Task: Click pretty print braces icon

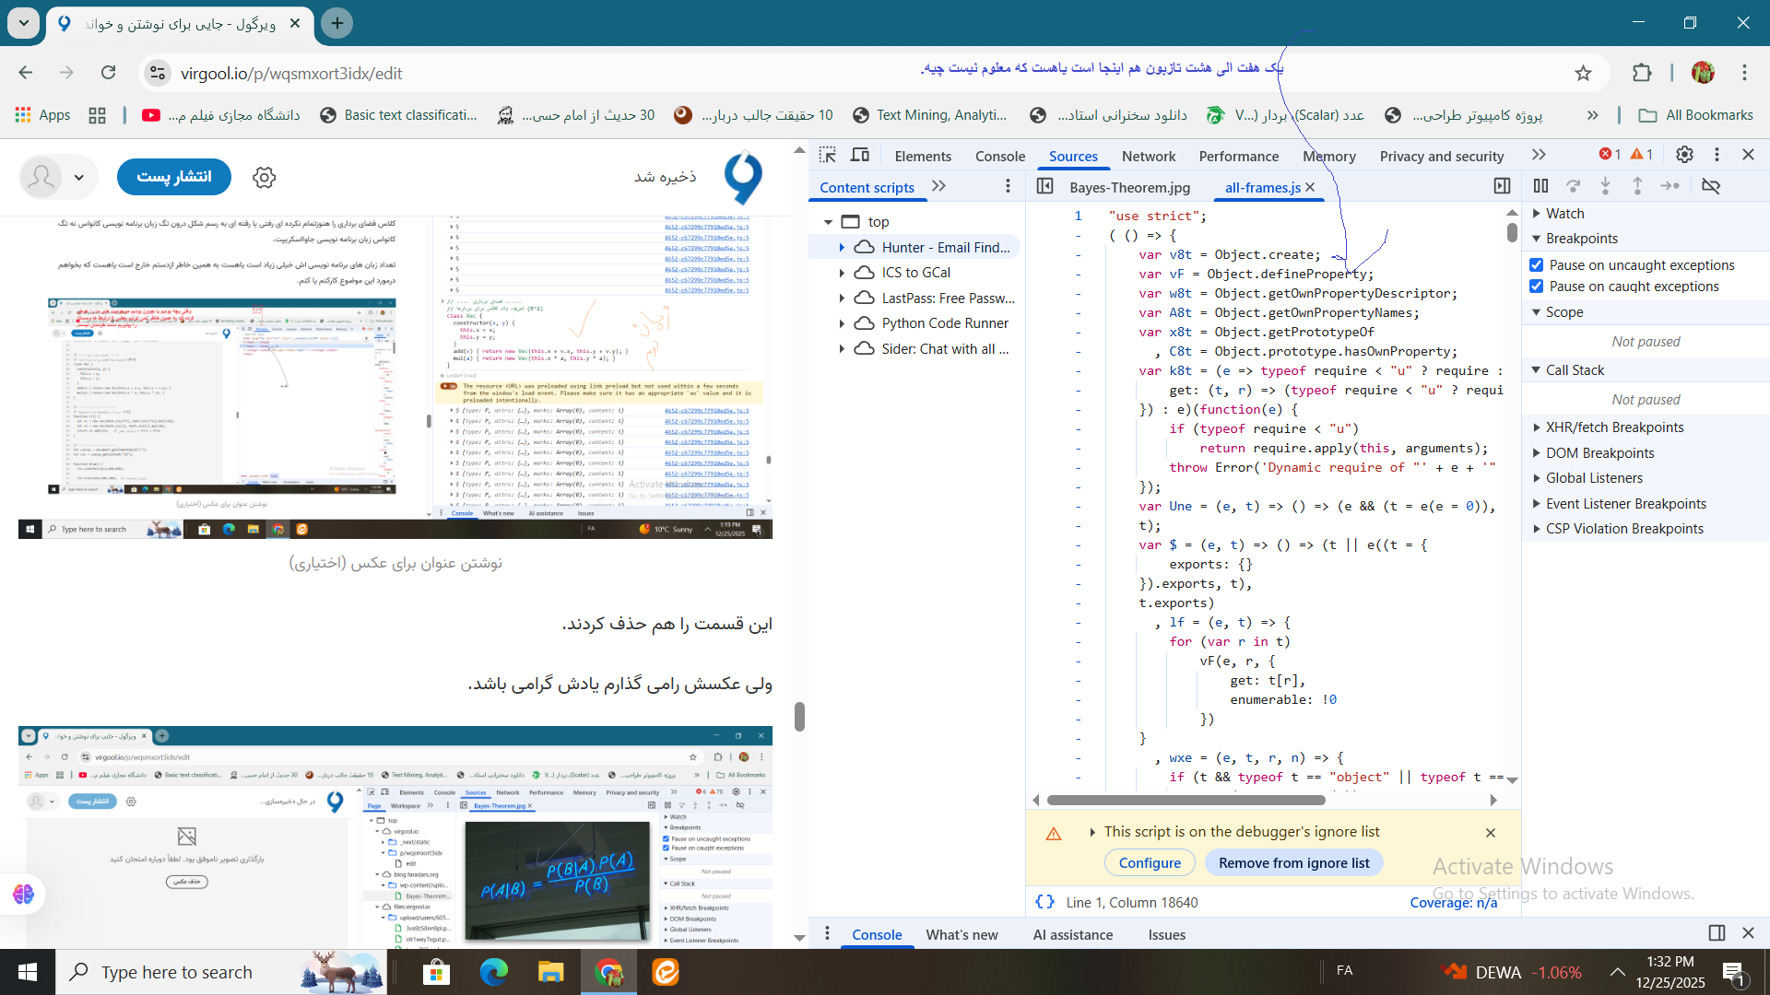Action: tap(1044, 902)
